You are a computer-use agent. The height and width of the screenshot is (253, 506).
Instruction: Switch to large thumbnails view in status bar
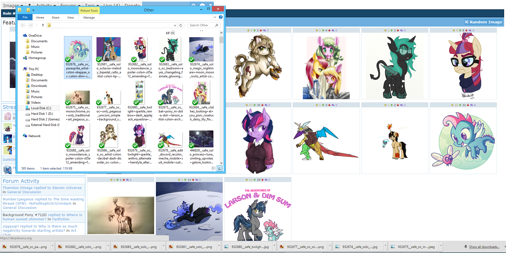220,168
